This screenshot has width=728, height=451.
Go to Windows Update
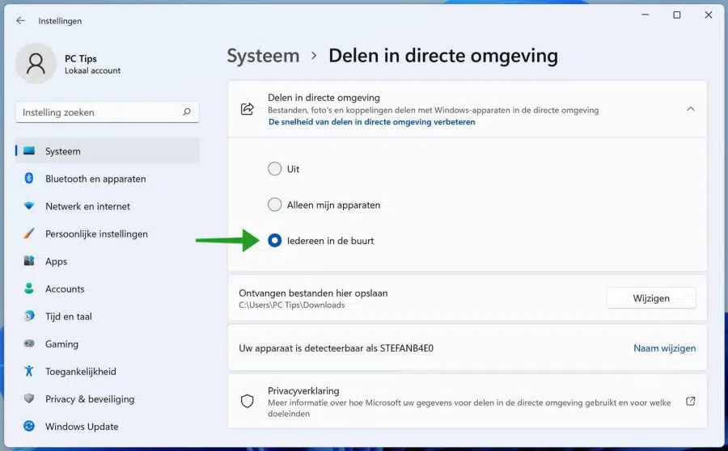(108, 426)
